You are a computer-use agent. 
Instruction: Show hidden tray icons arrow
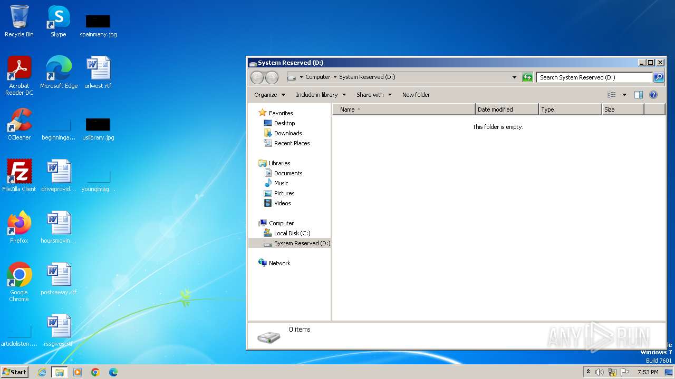[x=588, y=372]
